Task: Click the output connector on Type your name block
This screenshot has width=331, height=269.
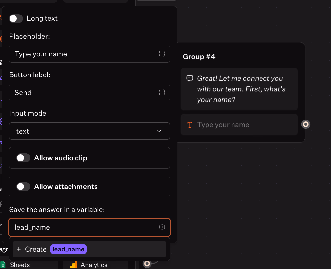Action: click(x=305, y=124)
